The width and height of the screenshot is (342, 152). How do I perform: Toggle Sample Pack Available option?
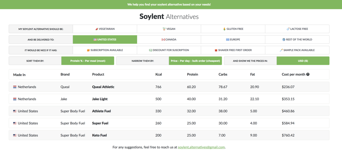click(x=297, y=50)
